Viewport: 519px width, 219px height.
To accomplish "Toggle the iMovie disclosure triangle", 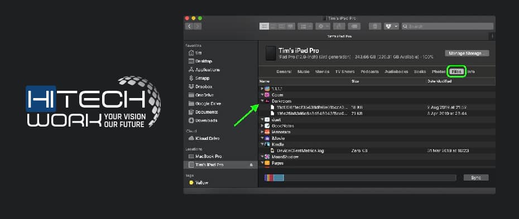I will [x=262, y=138].
